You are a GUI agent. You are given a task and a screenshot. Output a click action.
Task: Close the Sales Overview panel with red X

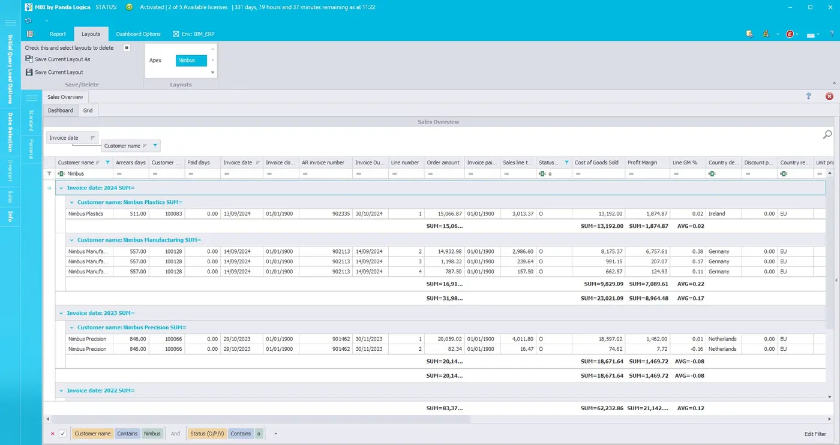pyautogui.click(x=829, y=96)
